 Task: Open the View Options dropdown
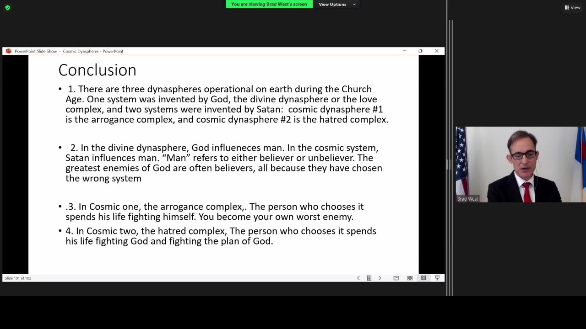(x=337, y=4)
